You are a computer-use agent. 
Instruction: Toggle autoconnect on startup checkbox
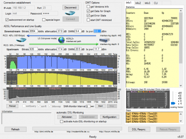tap(7, 20)
